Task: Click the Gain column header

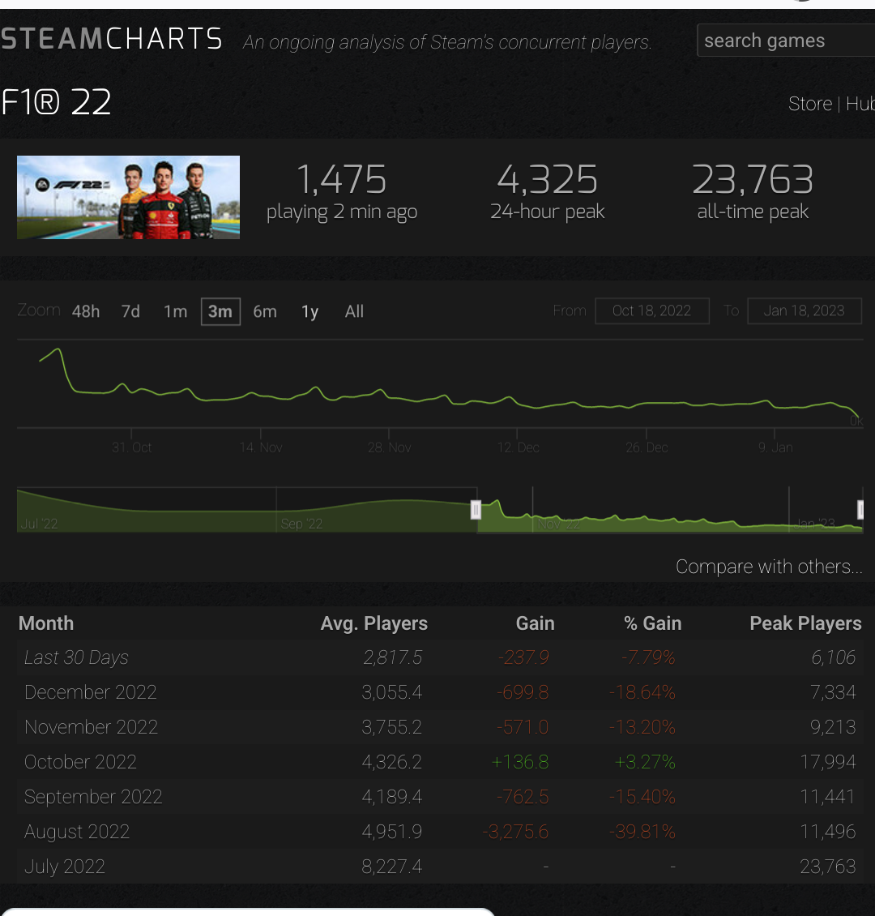Action: tap(536, 623)
